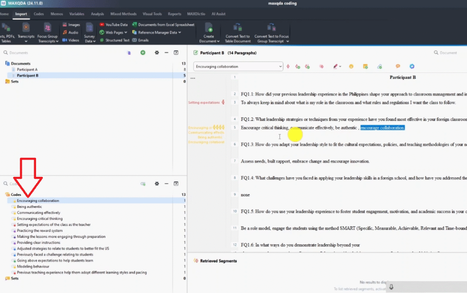Click the green add document icon
The height and width of the screenshot is (293, 467).
pos(143,53)
